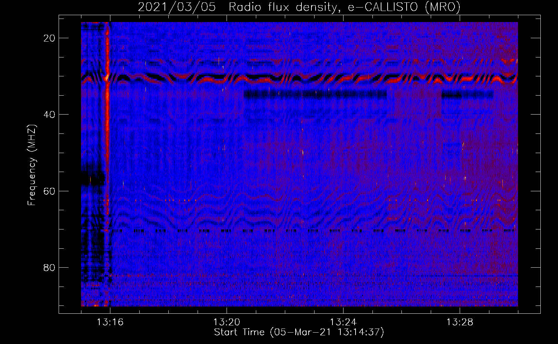Click the '80' frequency tick label
Image resolution: width=558 pixels, height=344 pixels.
pos(49,268)
